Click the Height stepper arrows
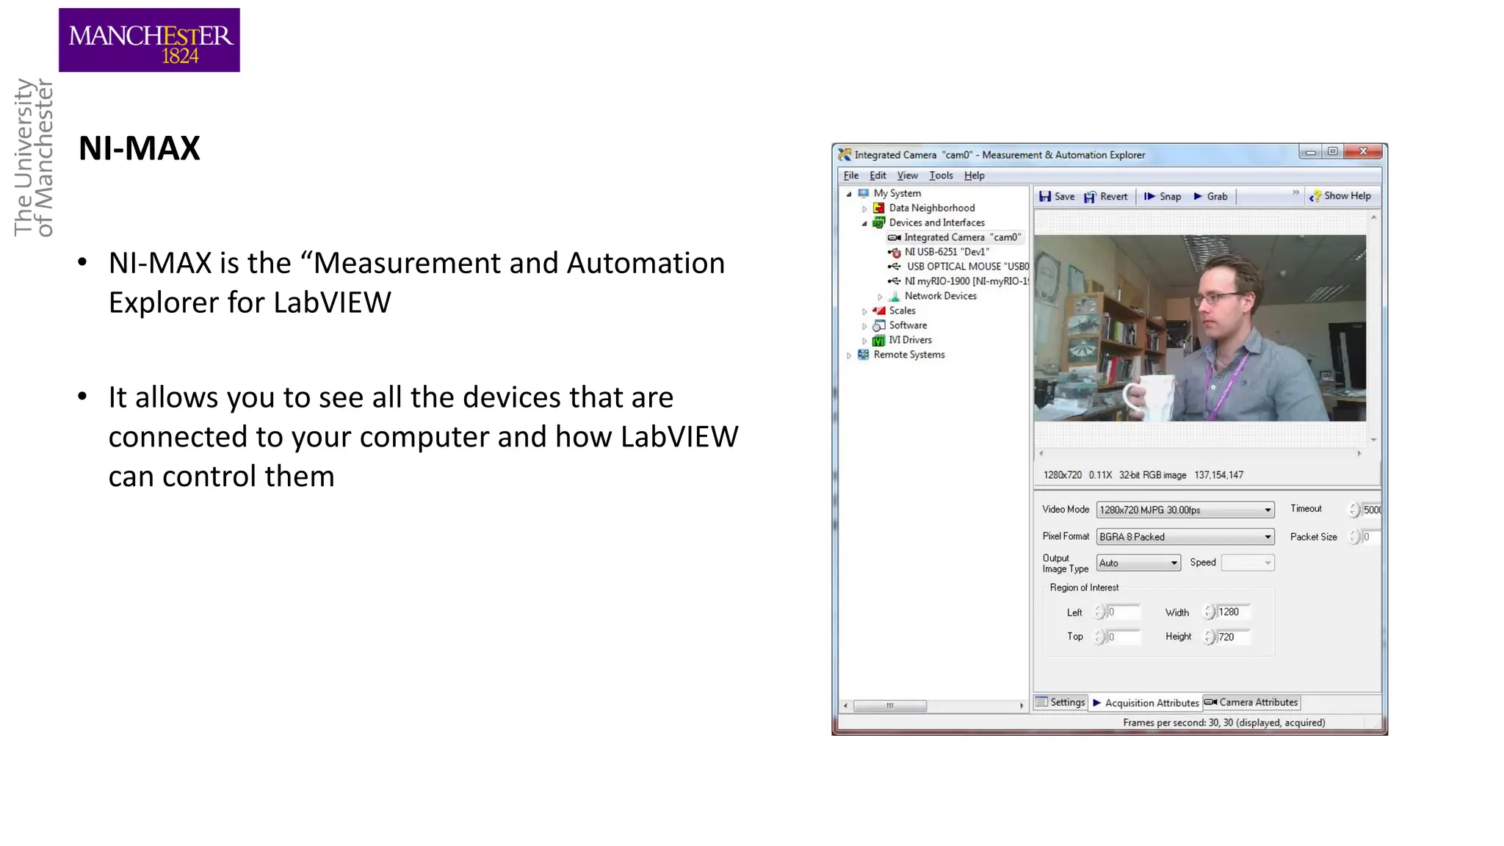1504x846 pixels. tap(1209, 637)
